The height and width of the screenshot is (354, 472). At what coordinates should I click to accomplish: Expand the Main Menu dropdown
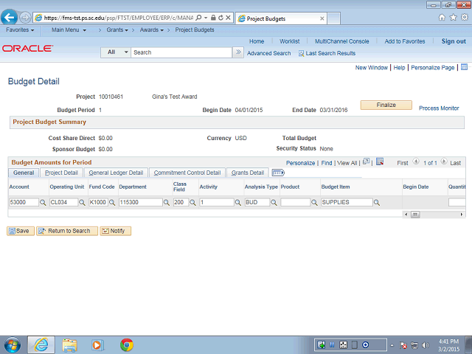tap(69, 29)
